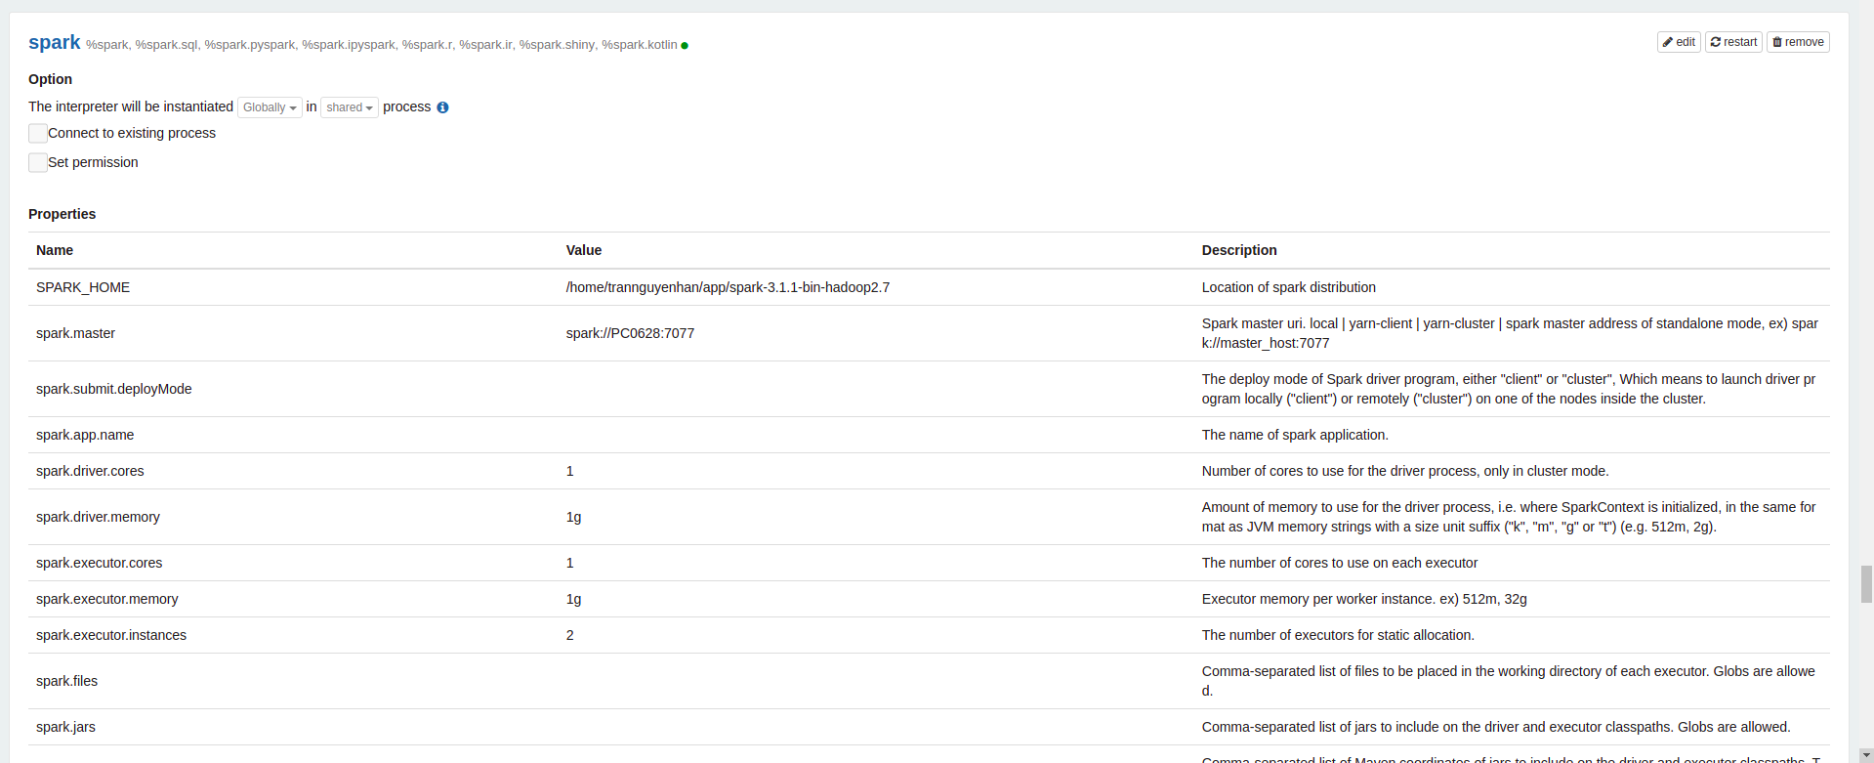
Task: Click the spark.executor.cores value 1
Action: (x=570, y=563)
